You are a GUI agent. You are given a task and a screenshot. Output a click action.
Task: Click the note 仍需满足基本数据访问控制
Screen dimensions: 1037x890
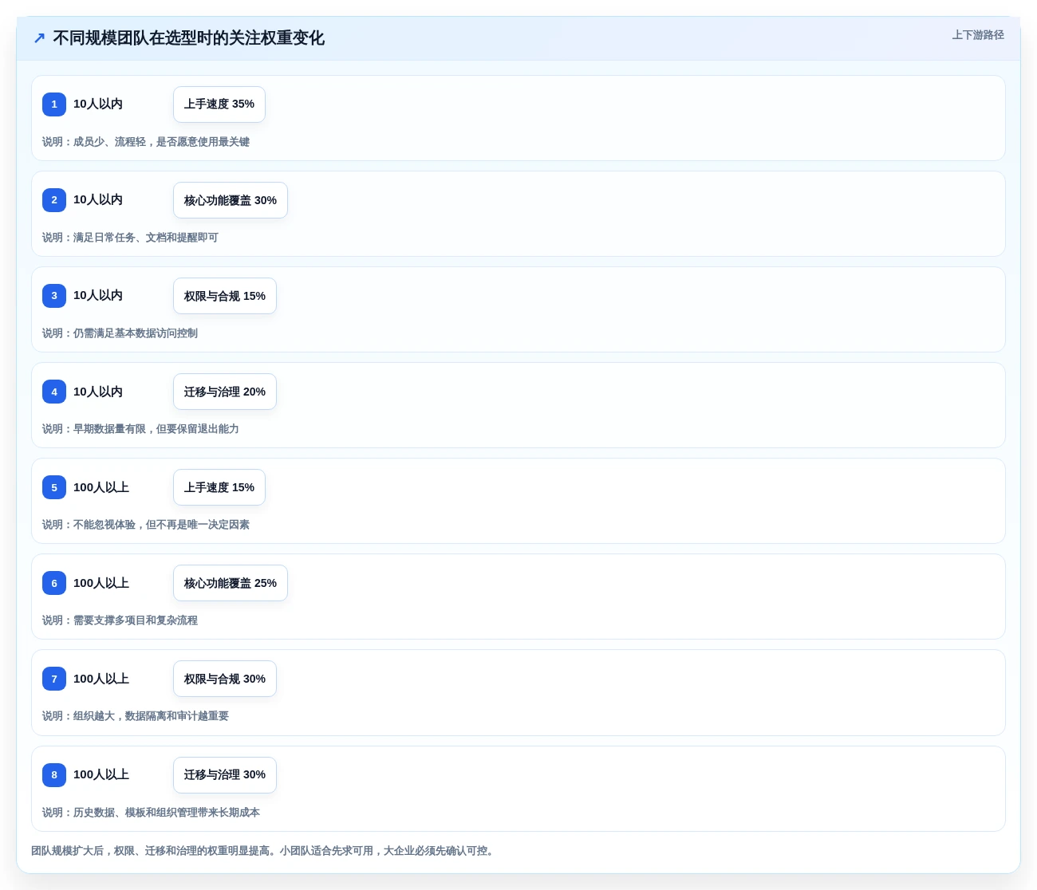point(136,333)
